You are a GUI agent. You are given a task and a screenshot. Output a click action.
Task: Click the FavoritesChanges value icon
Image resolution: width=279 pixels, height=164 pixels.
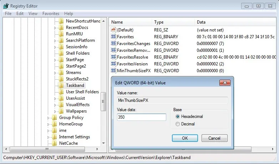tap(113, 43)
